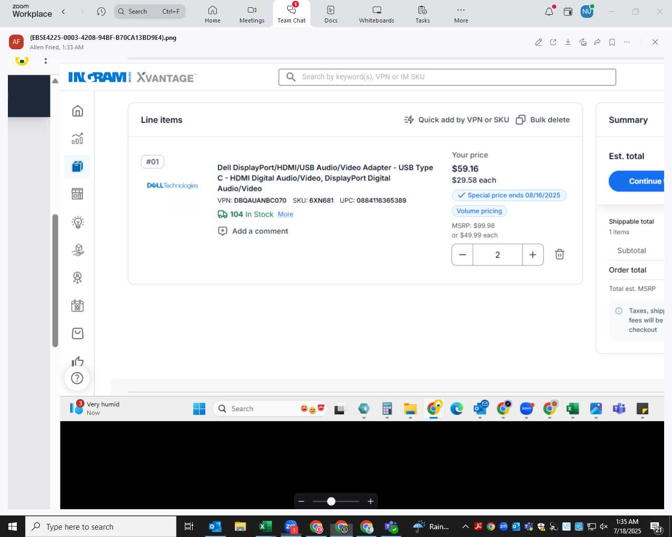Open the image viewer ellipsis menu
The height and width of the screenshot is (537, 672).
(x=627, y=42)
